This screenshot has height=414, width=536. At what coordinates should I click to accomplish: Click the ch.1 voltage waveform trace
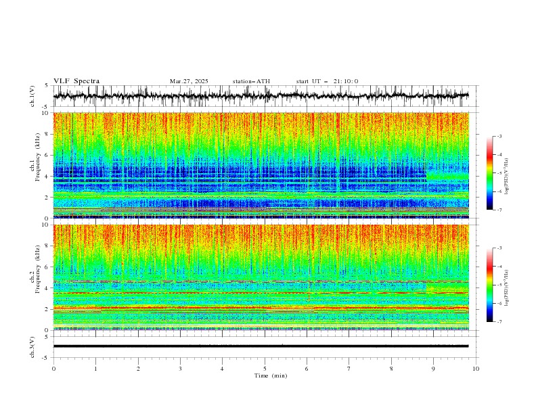point(261,95)
